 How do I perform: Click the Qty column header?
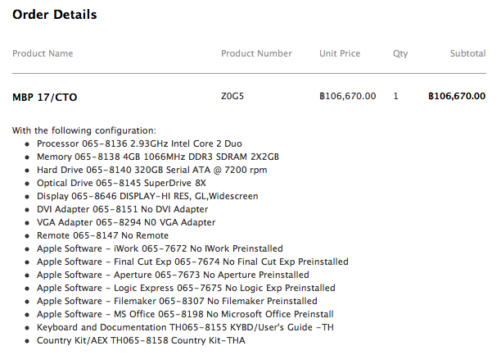(399, 54)
